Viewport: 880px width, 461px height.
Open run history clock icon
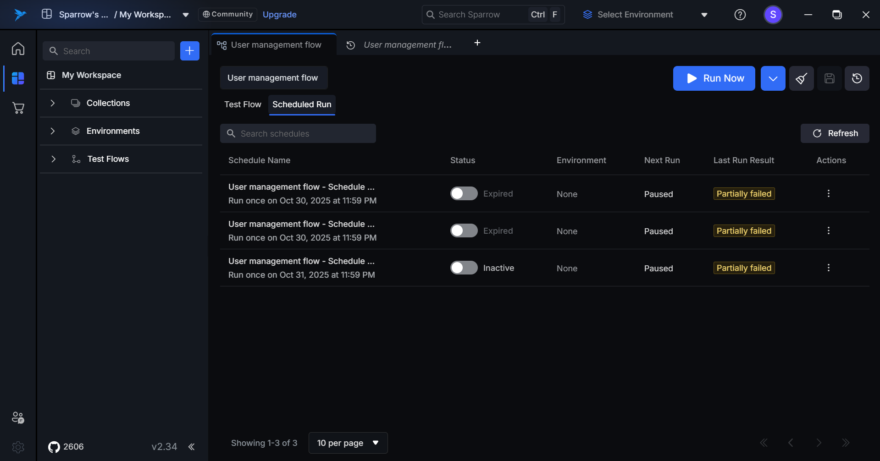coord(857,78)
